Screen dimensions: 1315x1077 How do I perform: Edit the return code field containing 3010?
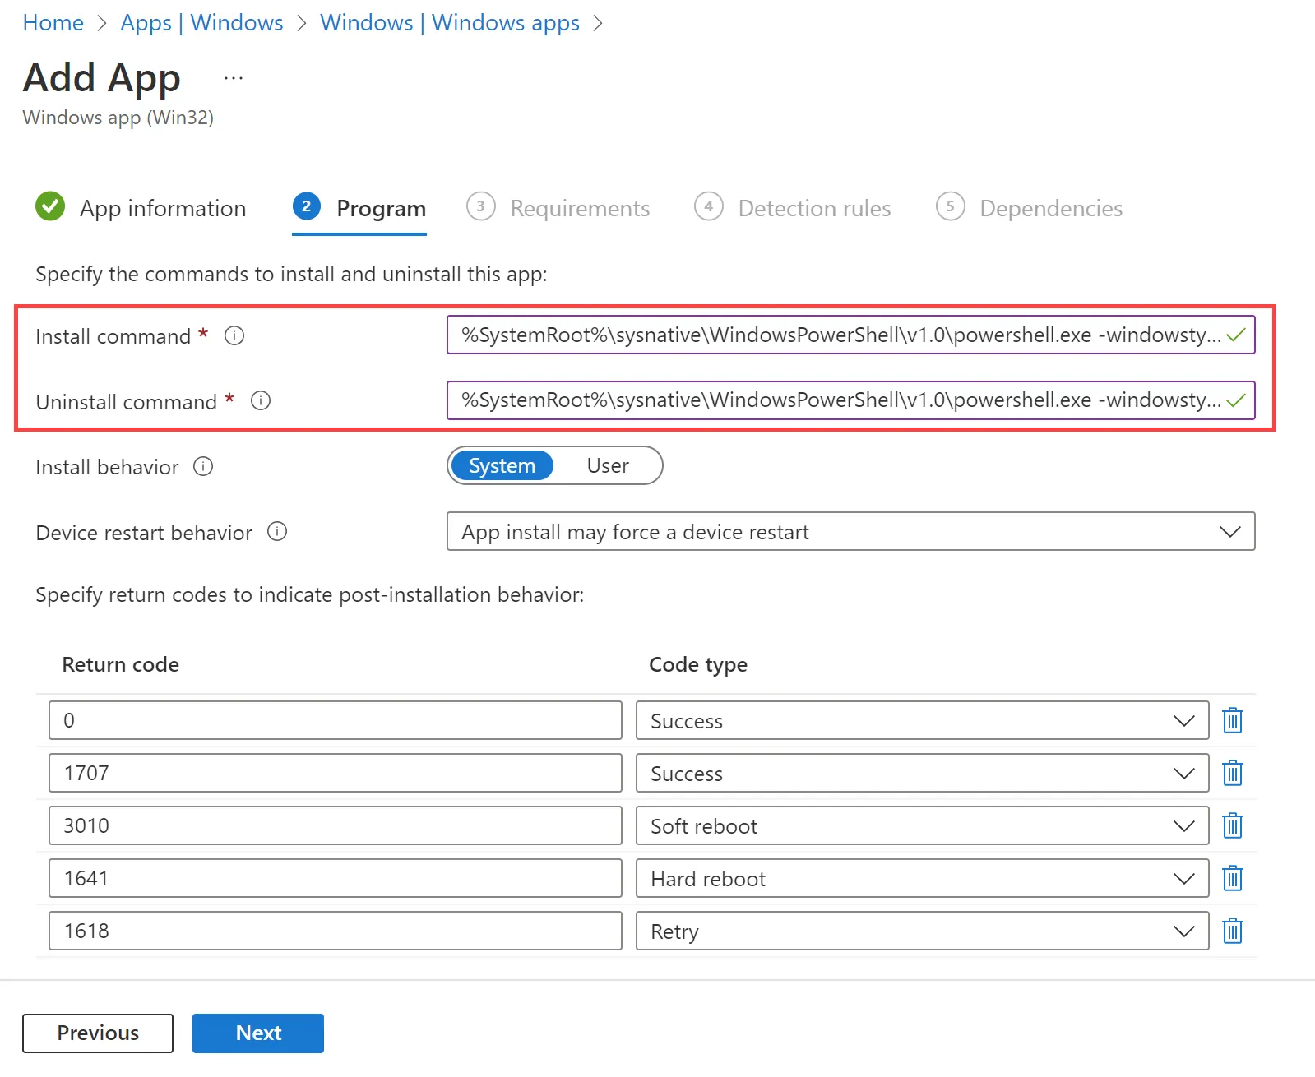335,825
